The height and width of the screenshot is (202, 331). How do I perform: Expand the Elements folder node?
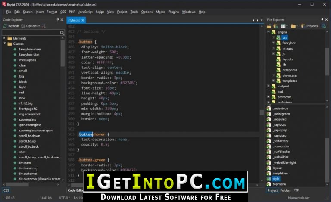click(x=4, y=38)
